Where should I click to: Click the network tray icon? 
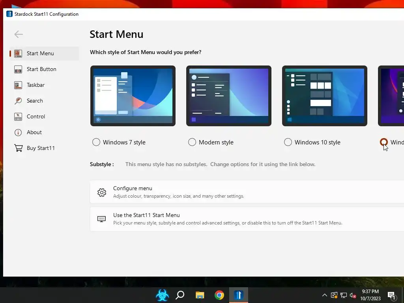coord(344,295)
